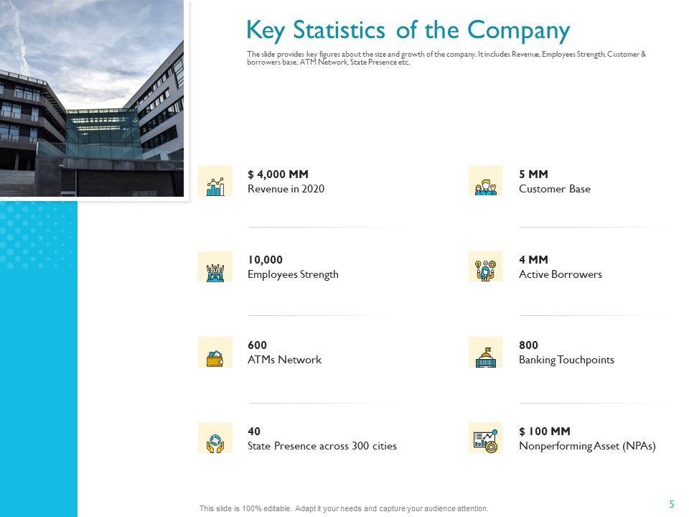This screenshot has height=517, width=689.
Task: Select the 10,000 employees figure
Action: (x=265, y=259)
